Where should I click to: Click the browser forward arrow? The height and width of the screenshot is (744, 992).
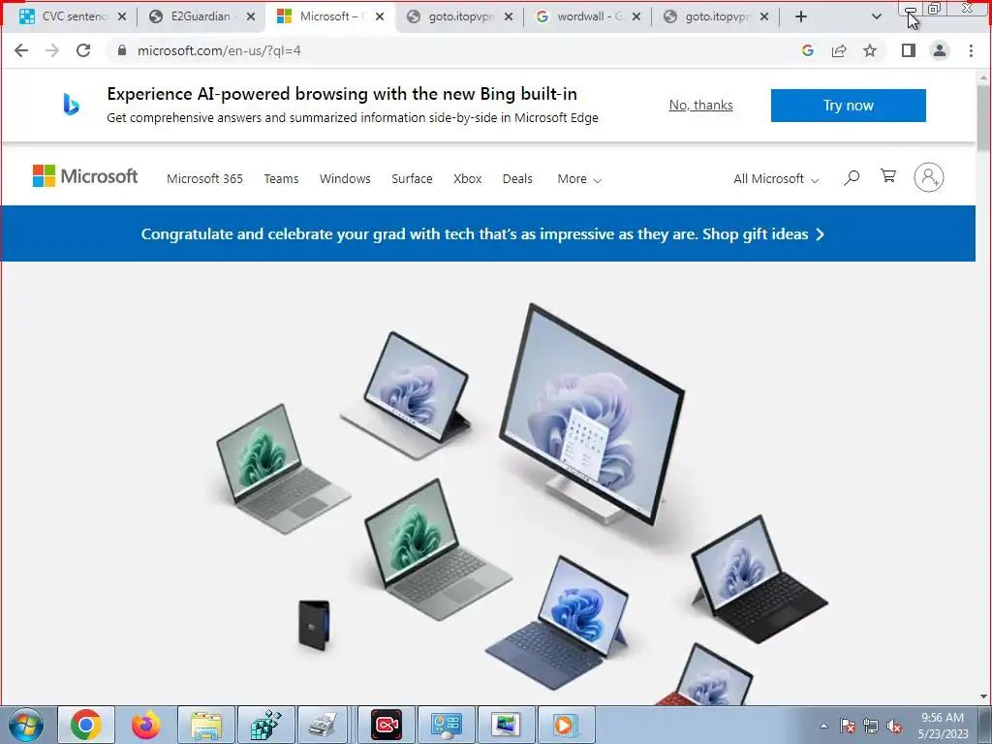52,50
